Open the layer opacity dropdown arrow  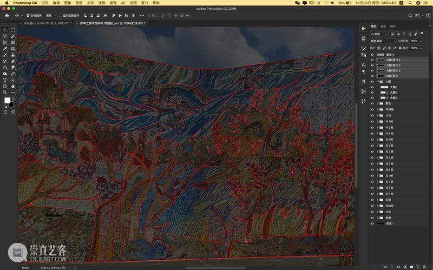(421, 41)
